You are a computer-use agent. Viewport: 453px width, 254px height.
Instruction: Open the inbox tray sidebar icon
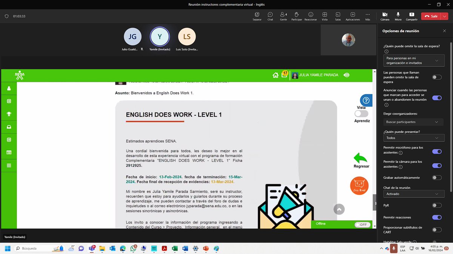pyautogui.click(x=9, y=127)
